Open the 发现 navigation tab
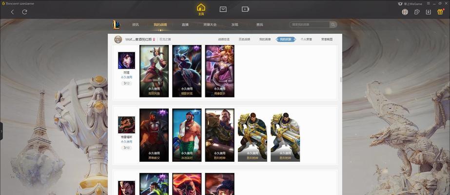Viewport: 450px width, 195px height. 235,25
